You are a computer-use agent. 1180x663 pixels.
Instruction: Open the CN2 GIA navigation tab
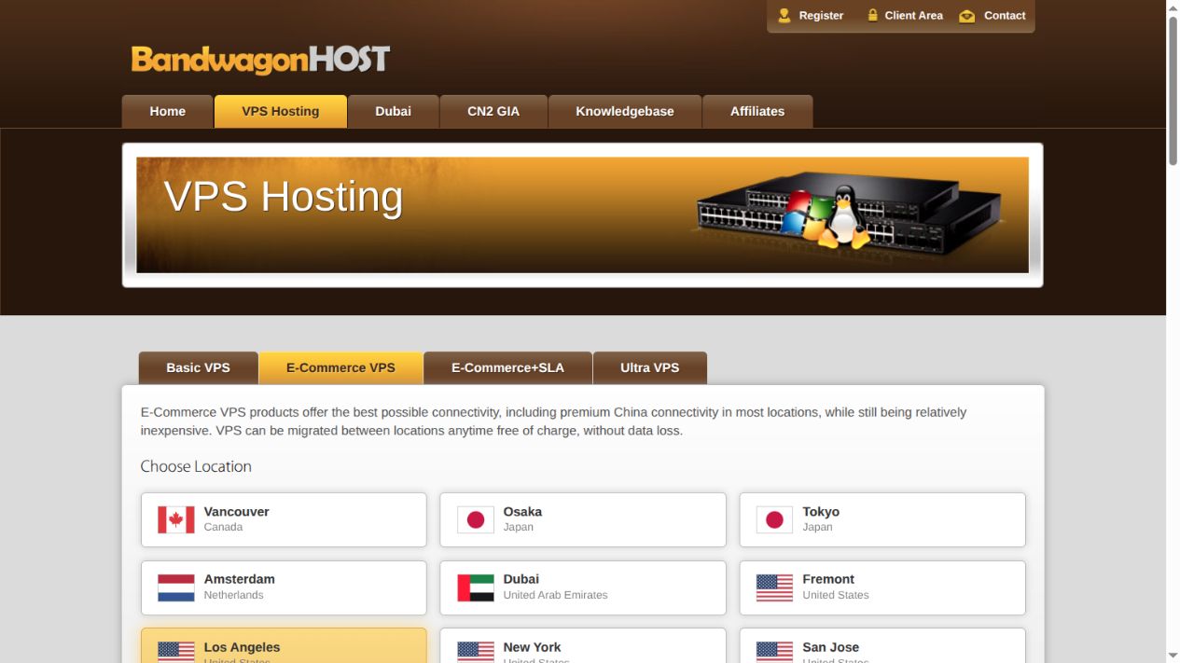pos(493,111)
